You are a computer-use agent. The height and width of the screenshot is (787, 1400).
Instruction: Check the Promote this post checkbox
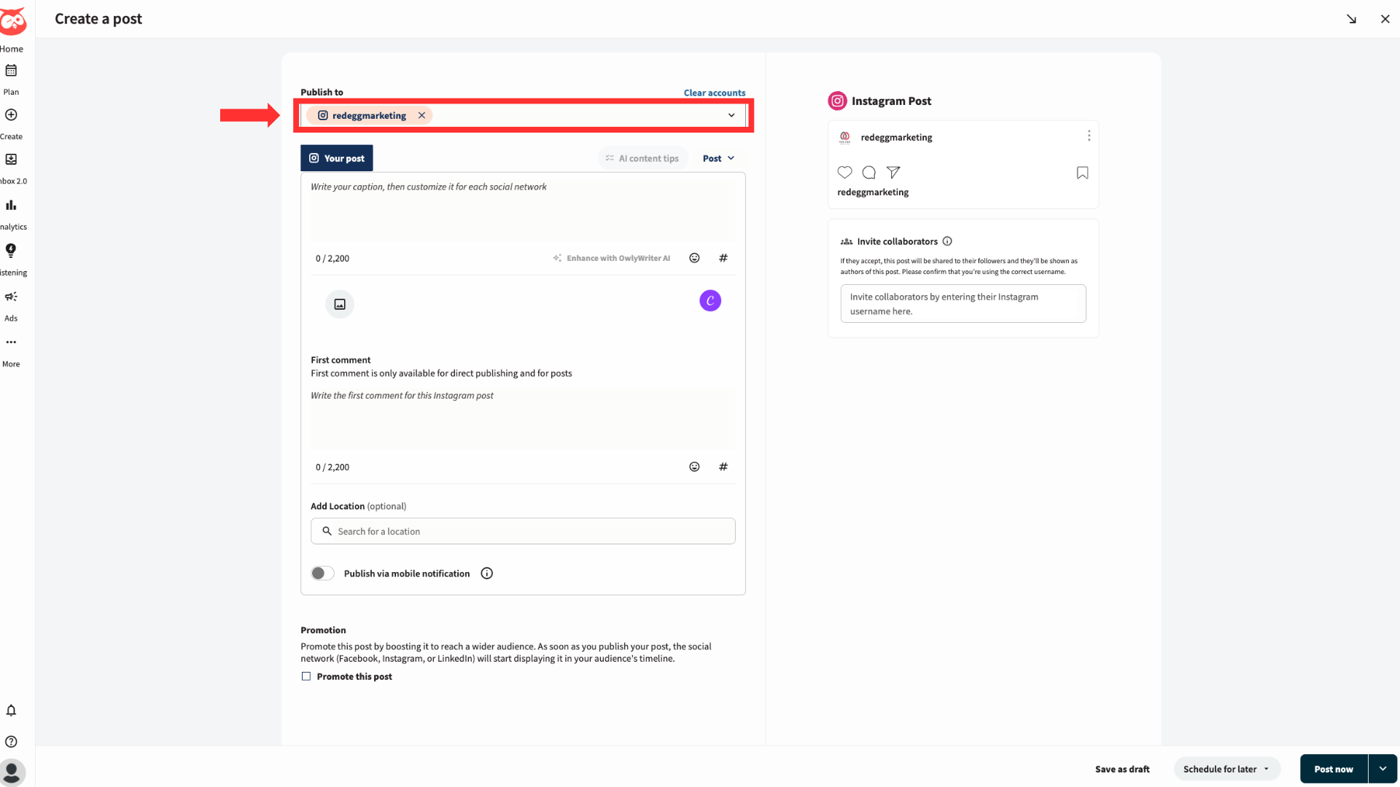(x=306, y=676)
